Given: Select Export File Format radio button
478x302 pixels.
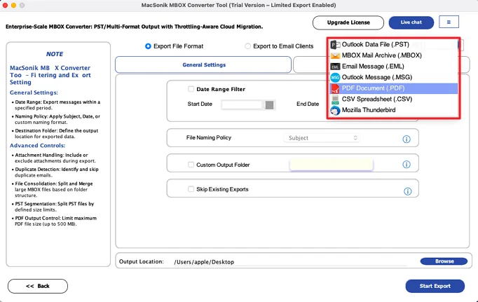Looking at the screenshot, I should coord(148,46).
